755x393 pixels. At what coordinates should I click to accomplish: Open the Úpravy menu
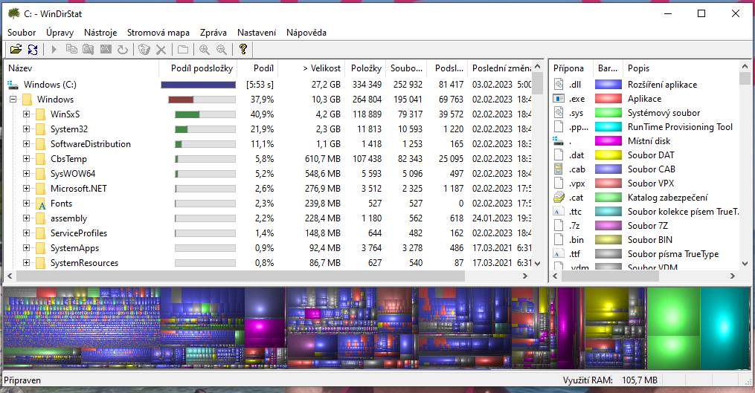pyautogui.click(x=60, y=33)
